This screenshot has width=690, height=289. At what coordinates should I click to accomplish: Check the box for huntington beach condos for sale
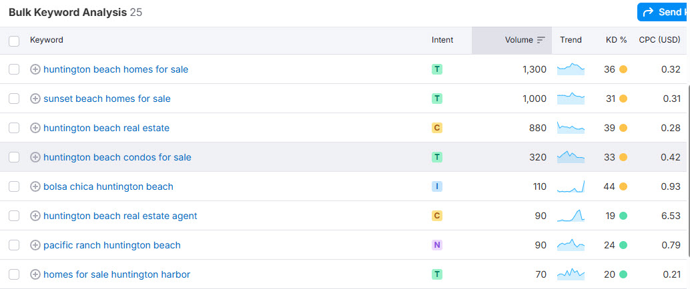pyautogui.click(x=14, y=157)
